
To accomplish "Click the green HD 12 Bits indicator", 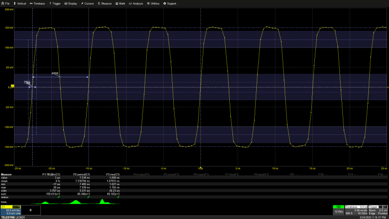I will pos(338,209).
